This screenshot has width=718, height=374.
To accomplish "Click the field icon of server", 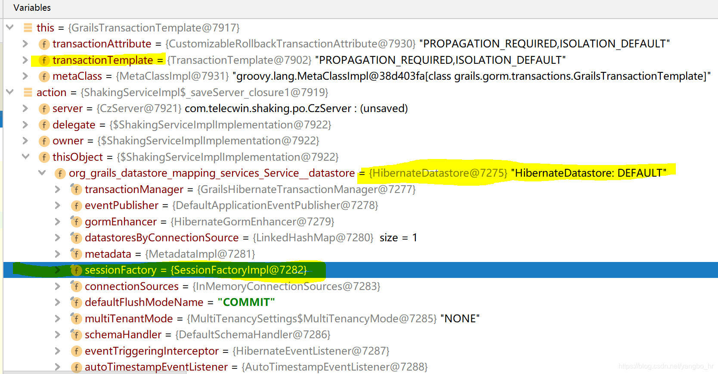I will click(44, 109).
